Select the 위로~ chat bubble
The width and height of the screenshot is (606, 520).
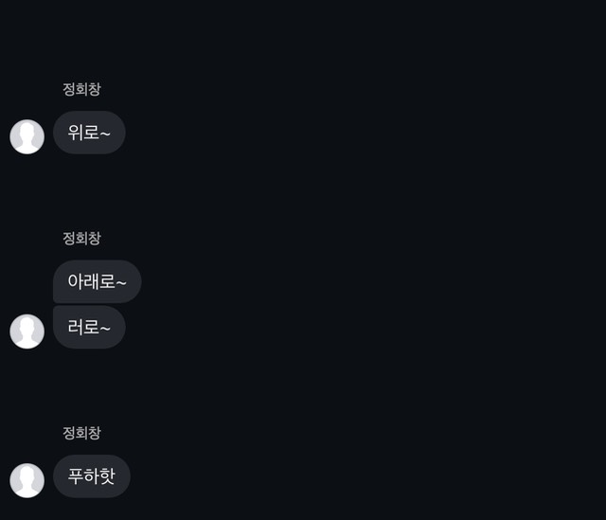coord(89,133)
